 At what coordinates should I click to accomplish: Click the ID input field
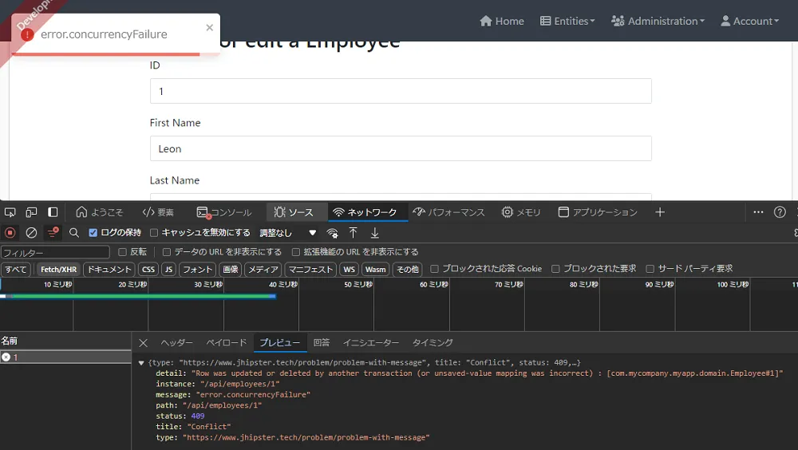(401, 91)
